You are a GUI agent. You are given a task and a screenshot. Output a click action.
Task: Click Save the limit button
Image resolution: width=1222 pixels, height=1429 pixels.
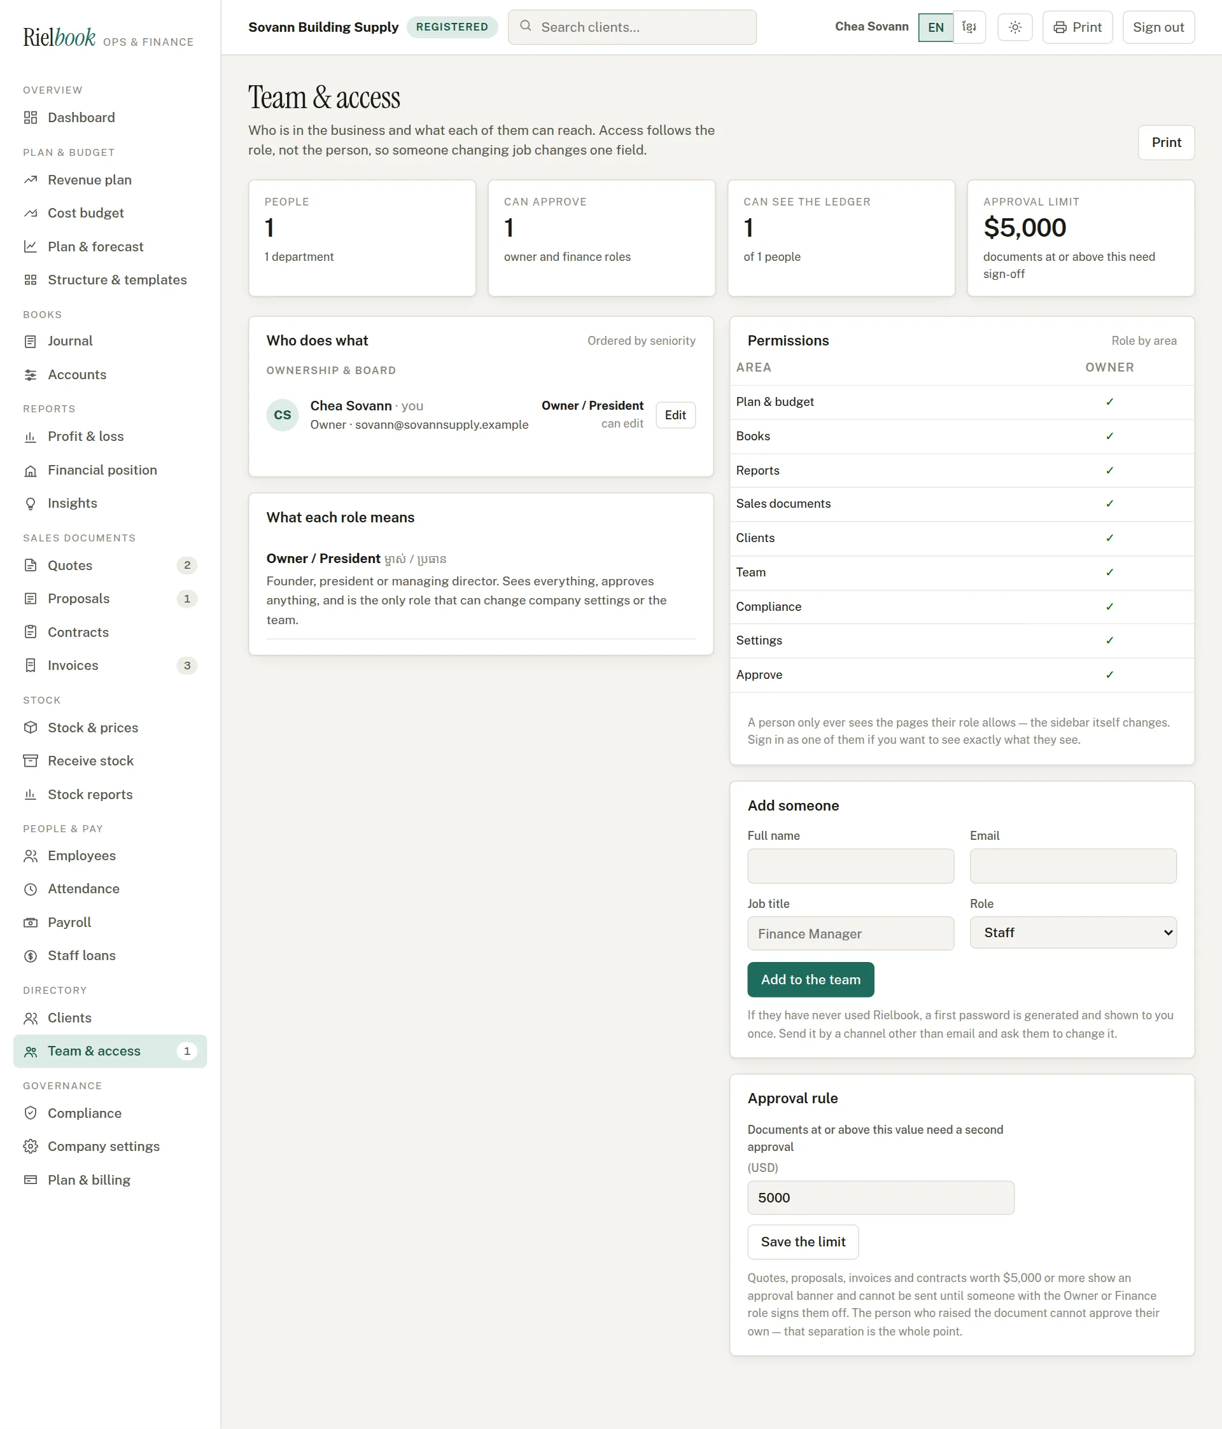[803, 1242]
